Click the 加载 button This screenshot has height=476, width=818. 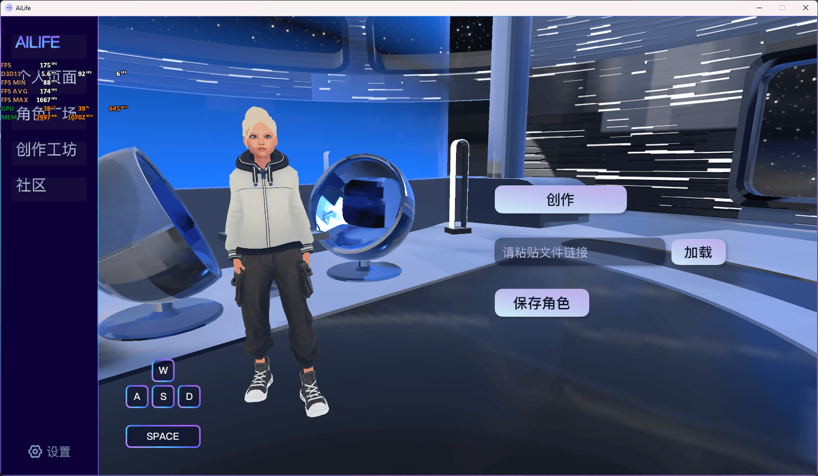pyautogui.click(x=698, y=252)
